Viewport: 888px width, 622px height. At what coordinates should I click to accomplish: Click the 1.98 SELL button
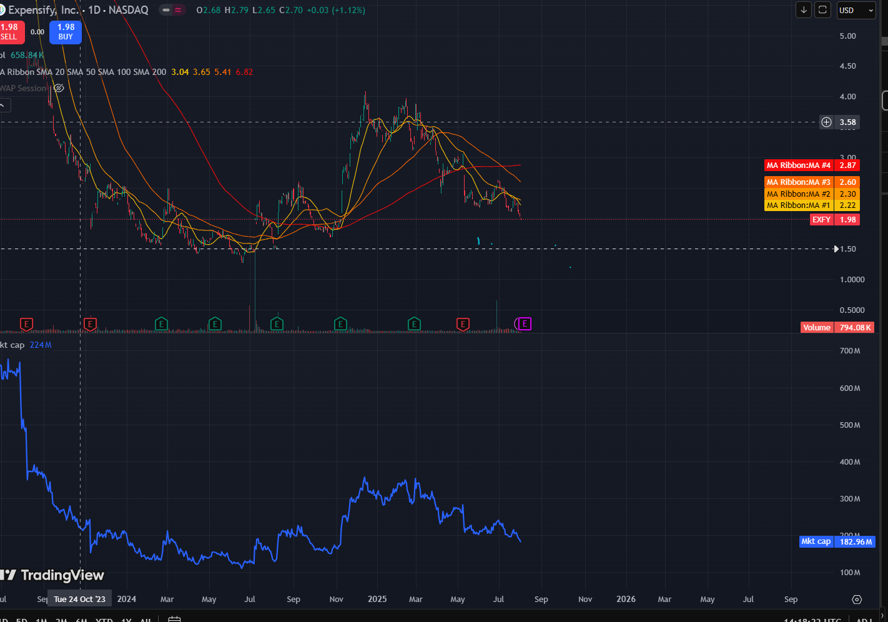pyautogui.click(x=11, y=32)
